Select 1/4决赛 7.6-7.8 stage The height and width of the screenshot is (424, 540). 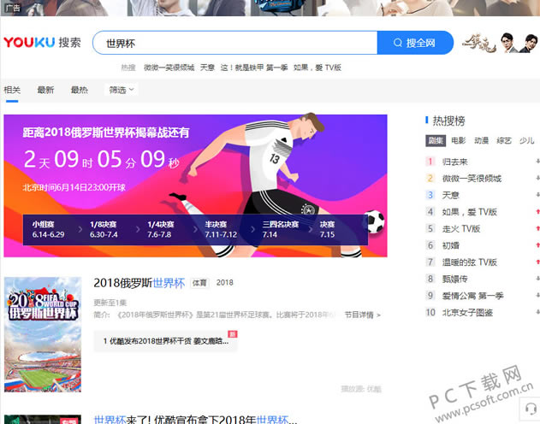(161, 230)
